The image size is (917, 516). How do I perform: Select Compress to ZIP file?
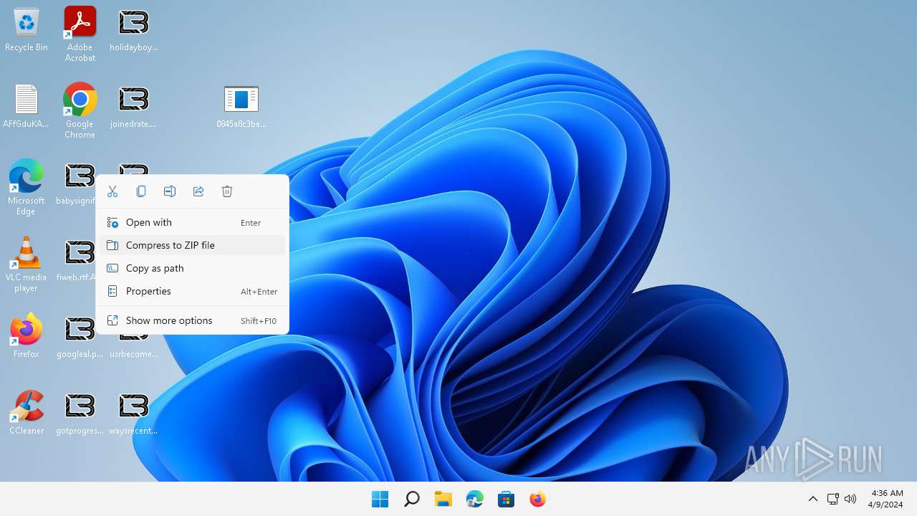pyautogui.click(x=192, y=245)
